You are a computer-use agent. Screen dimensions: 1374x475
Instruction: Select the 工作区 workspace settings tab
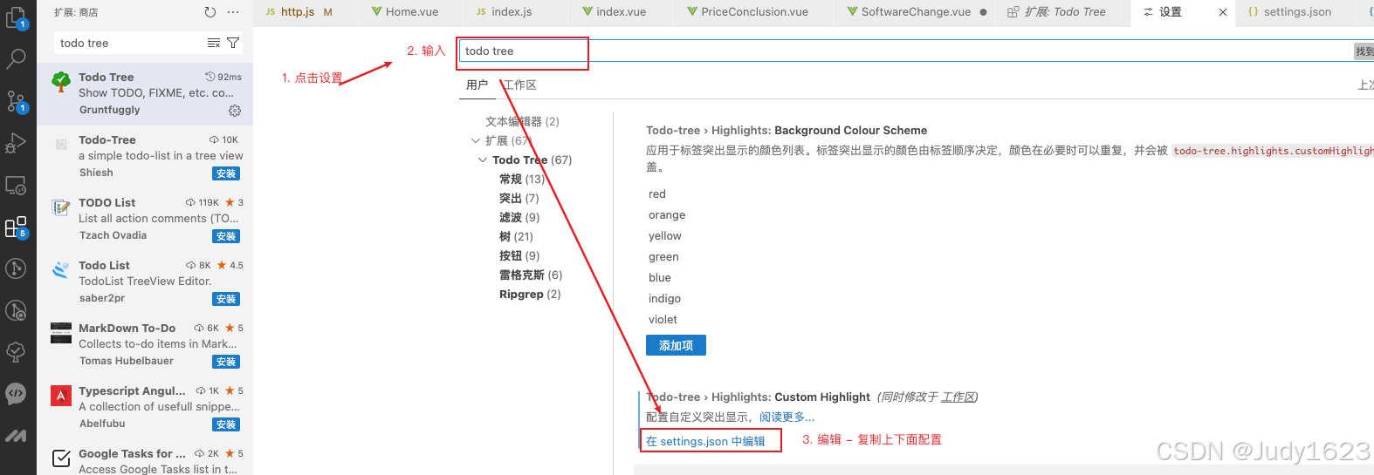coord(520,85)
